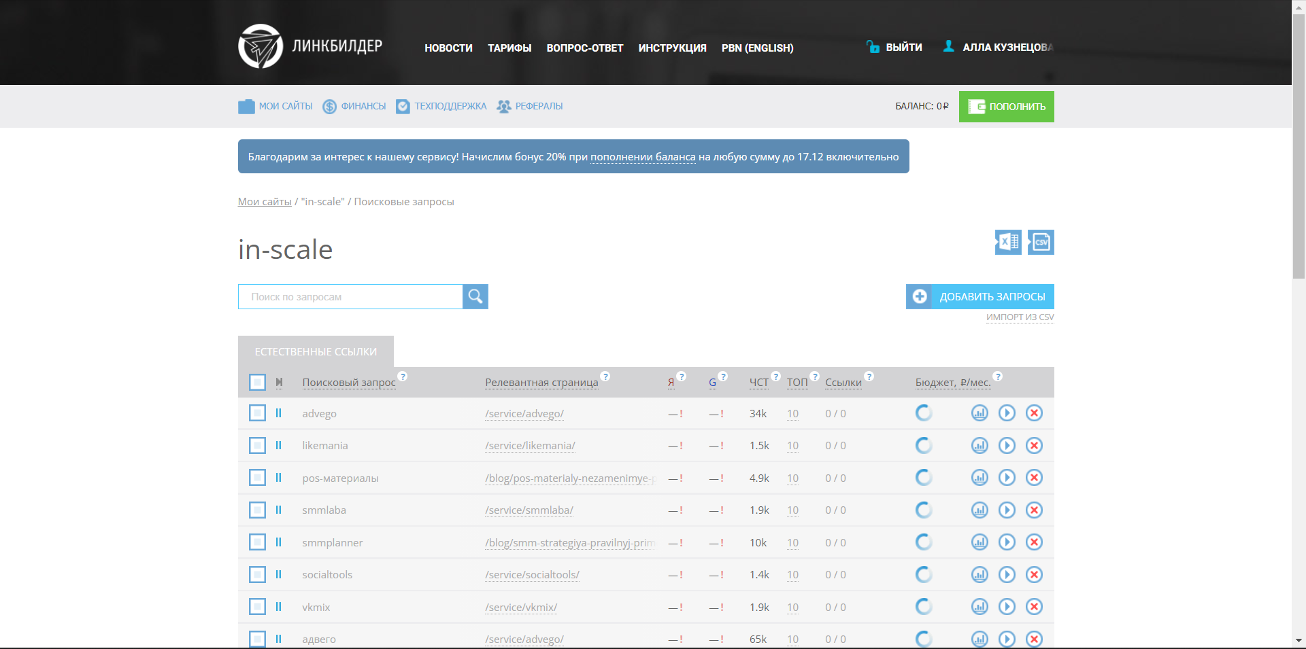Open the ФИНАНСЫ section
1306x649 pixels.
(x=354, y=106)
